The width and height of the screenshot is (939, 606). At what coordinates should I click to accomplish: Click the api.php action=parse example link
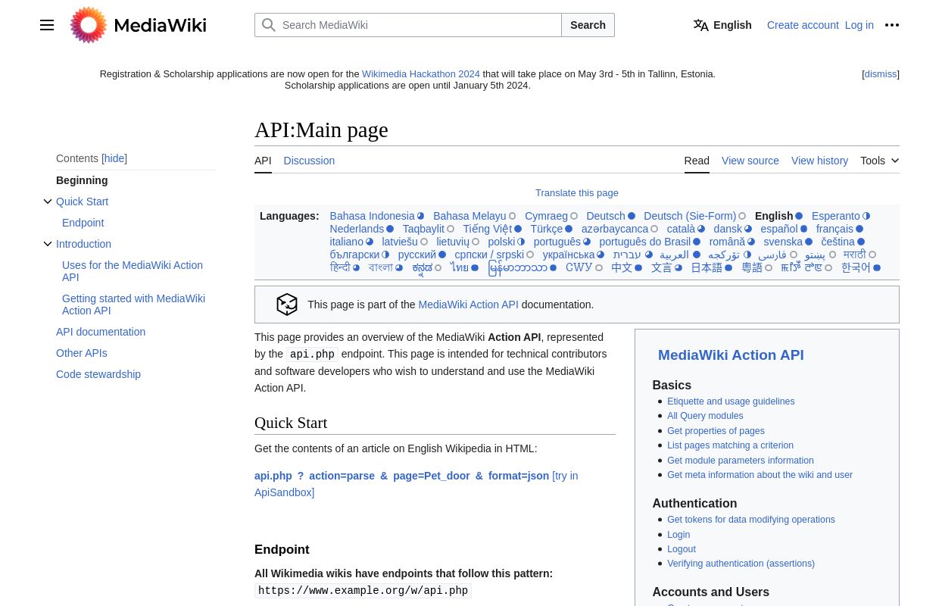[x=401, y=476]
